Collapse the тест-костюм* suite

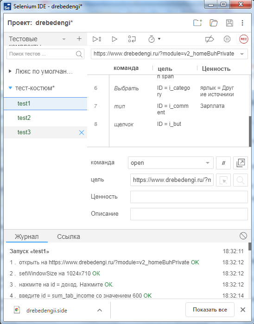(x=10, y=88)
